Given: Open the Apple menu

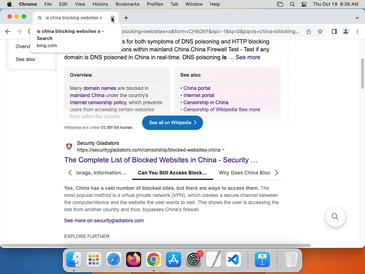Looking at the screenshot, I should click(9, 4).
